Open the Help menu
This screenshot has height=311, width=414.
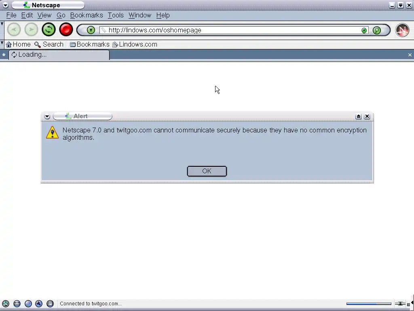163,15
